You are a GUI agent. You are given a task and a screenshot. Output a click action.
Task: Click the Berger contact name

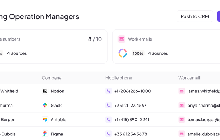(x=7, y=119)
